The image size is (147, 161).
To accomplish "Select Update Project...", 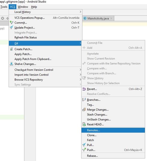I will [x=45, y=28].
